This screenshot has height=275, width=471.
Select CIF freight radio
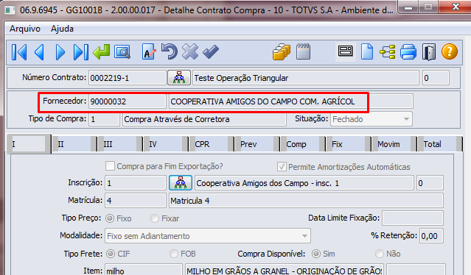click(x=111, y=254)
